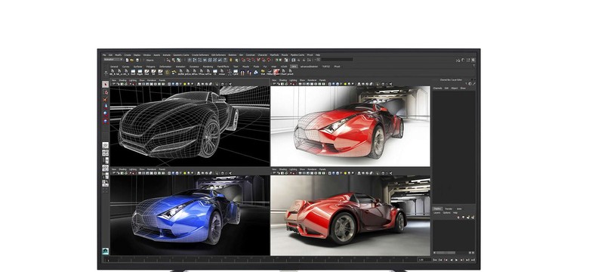This screenshot has width=589, height=272.
Task: Switch to the Rendering shelf tab
Action: [x=208, y=66]
